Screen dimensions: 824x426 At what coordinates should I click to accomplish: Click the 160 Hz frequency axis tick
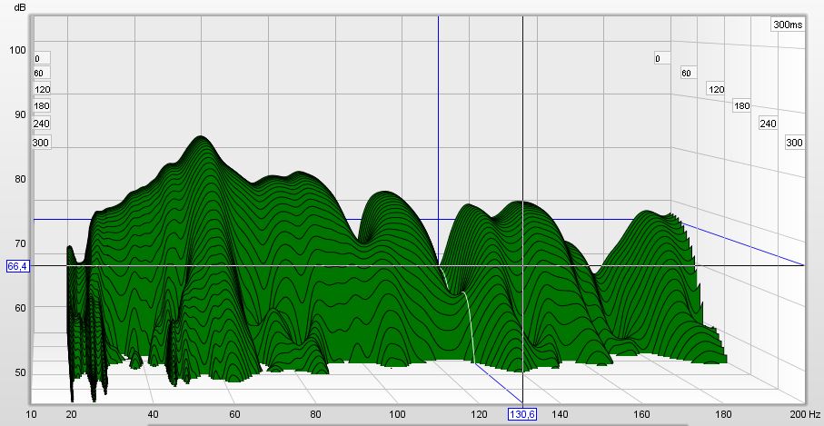641,414
